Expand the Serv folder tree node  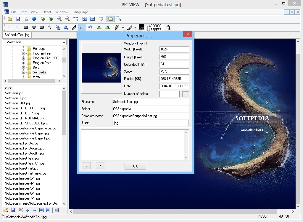pos(23,68)
